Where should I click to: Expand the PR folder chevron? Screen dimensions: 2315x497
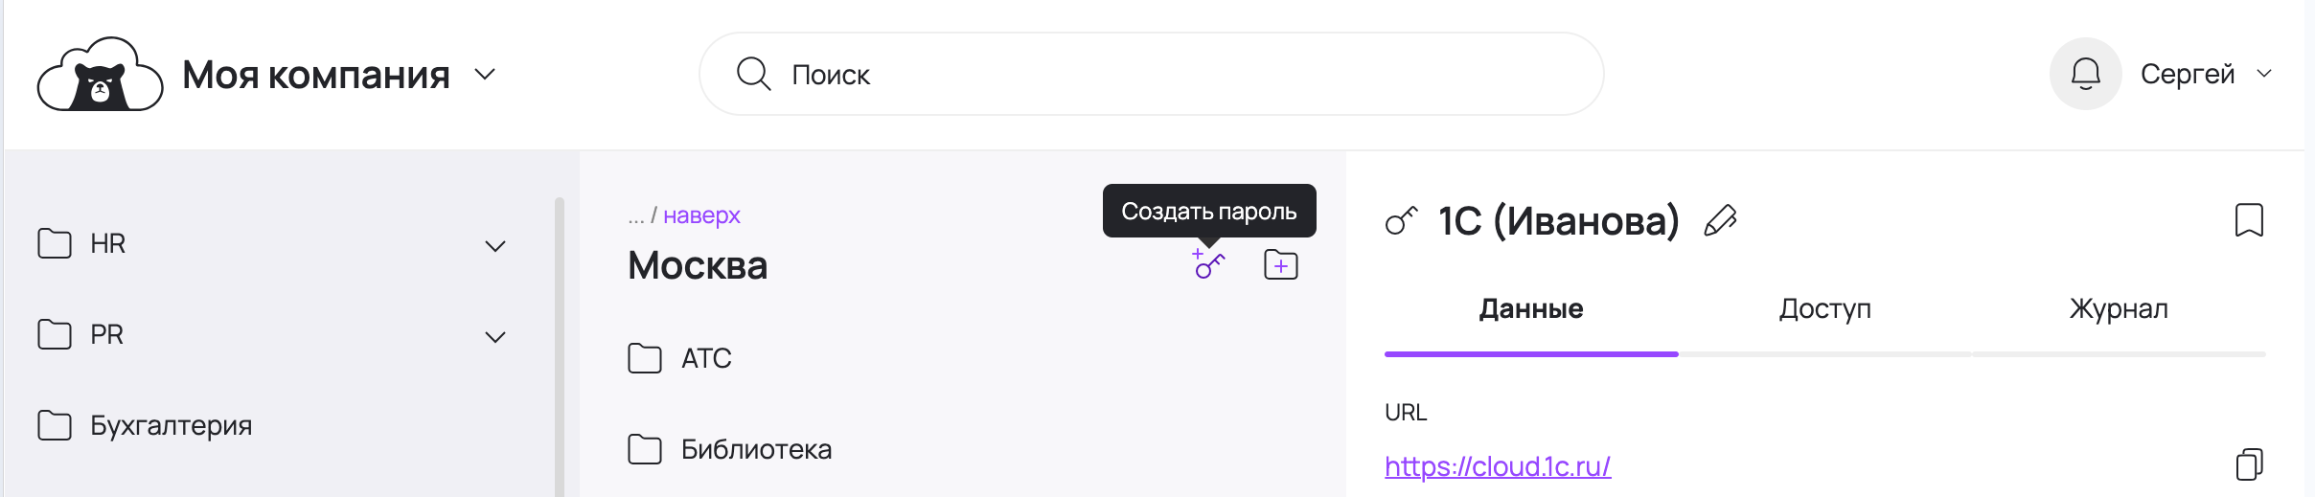coord(495,337)
